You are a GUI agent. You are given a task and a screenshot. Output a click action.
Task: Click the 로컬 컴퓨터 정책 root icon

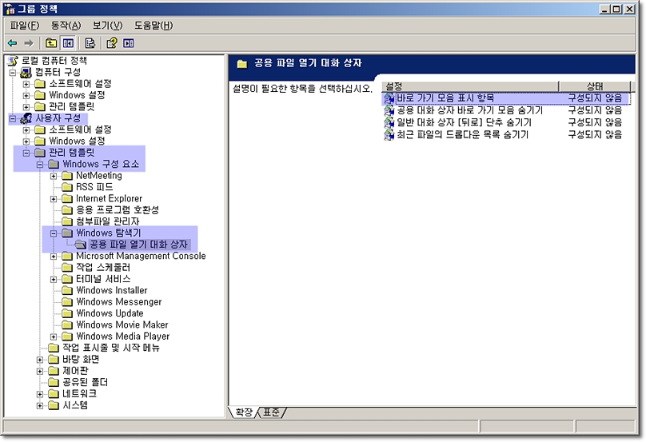(x=14, y=61)
